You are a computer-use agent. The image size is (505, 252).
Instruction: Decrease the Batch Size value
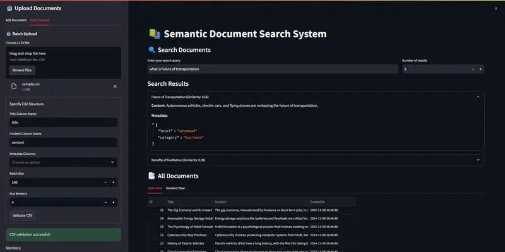[105, 183]
